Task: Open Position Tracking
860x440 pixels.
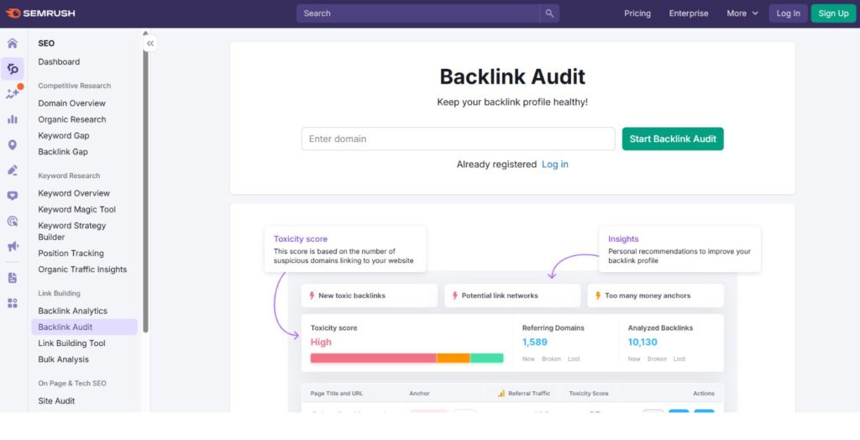Action: (71, 253)
